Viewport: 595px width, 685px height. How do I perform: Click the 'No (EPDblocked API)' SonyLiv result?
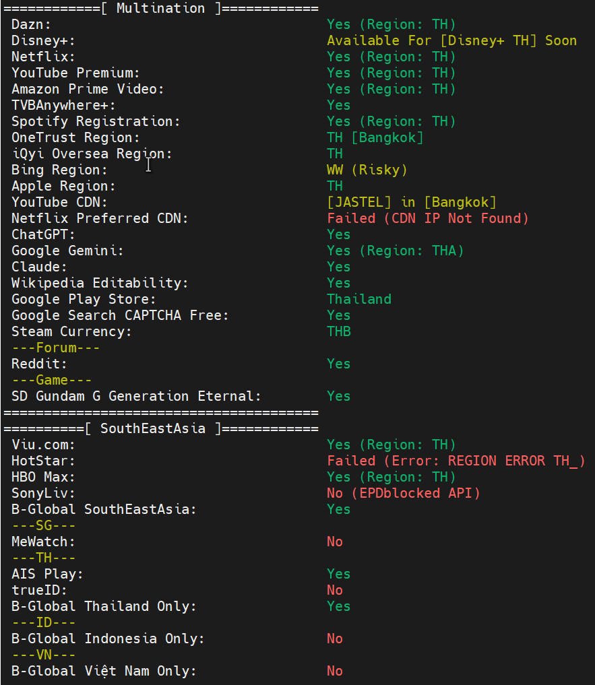403,493
